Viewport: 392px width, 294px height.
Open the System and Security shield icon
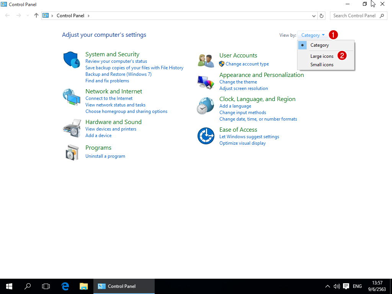72,59
